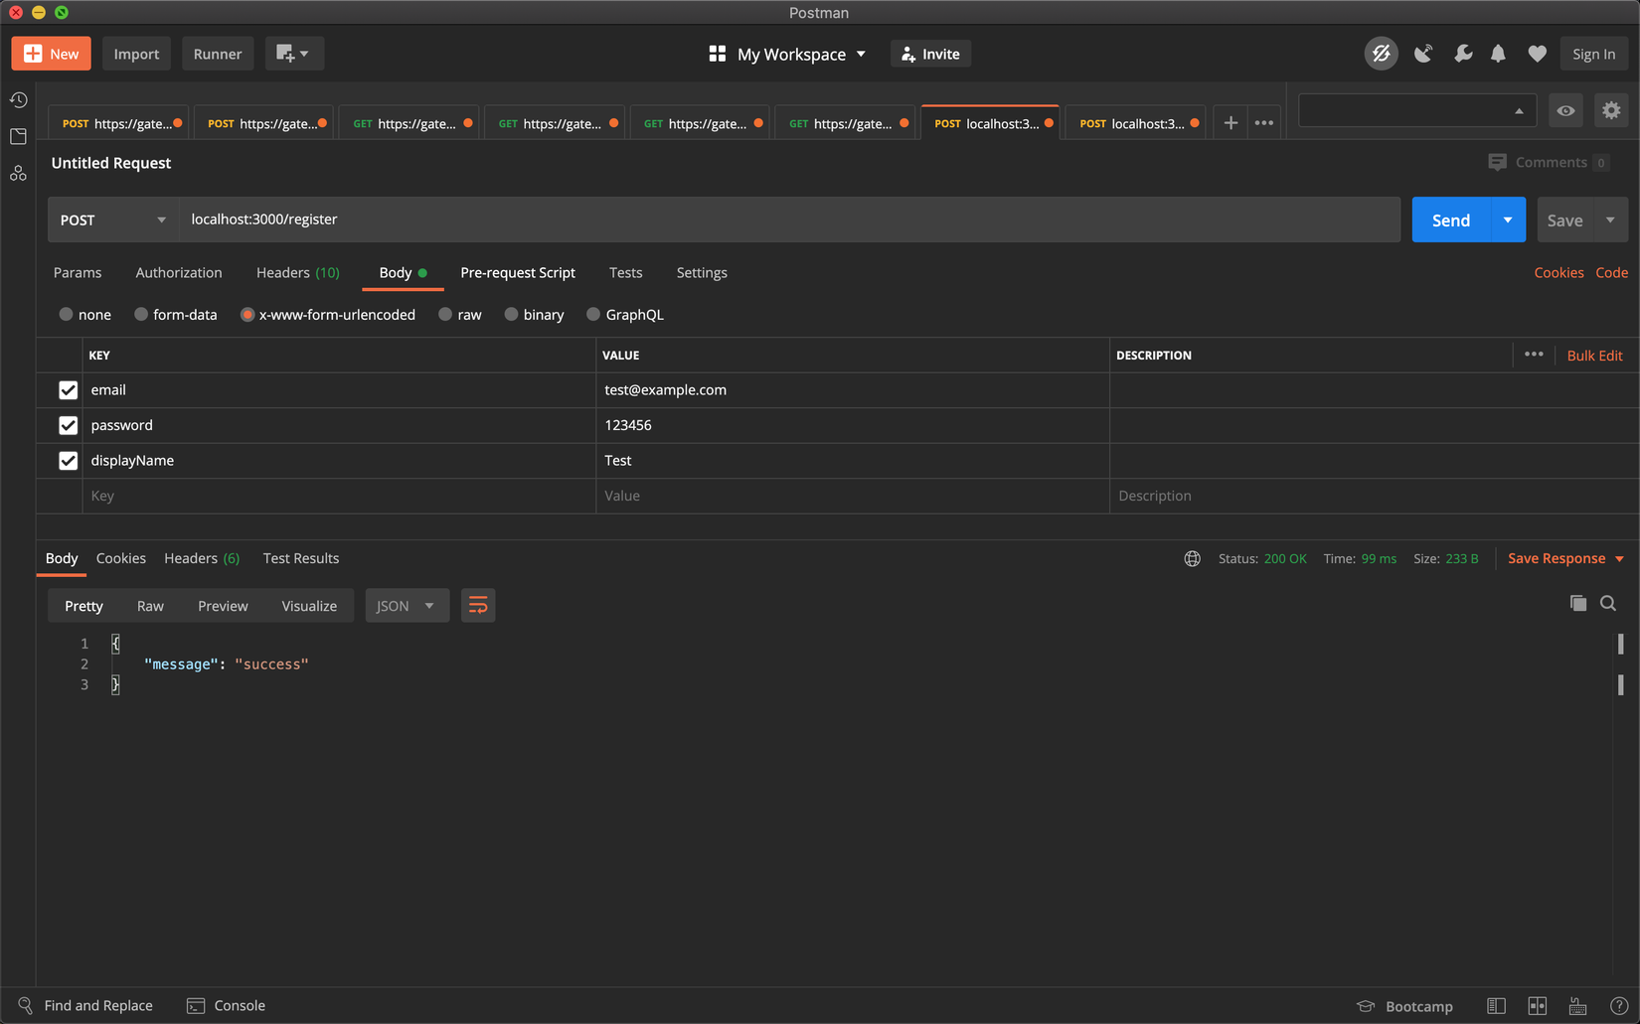Switch to Headers (10) request tab
This screenshot has height=1024, width=1640.
298,273
